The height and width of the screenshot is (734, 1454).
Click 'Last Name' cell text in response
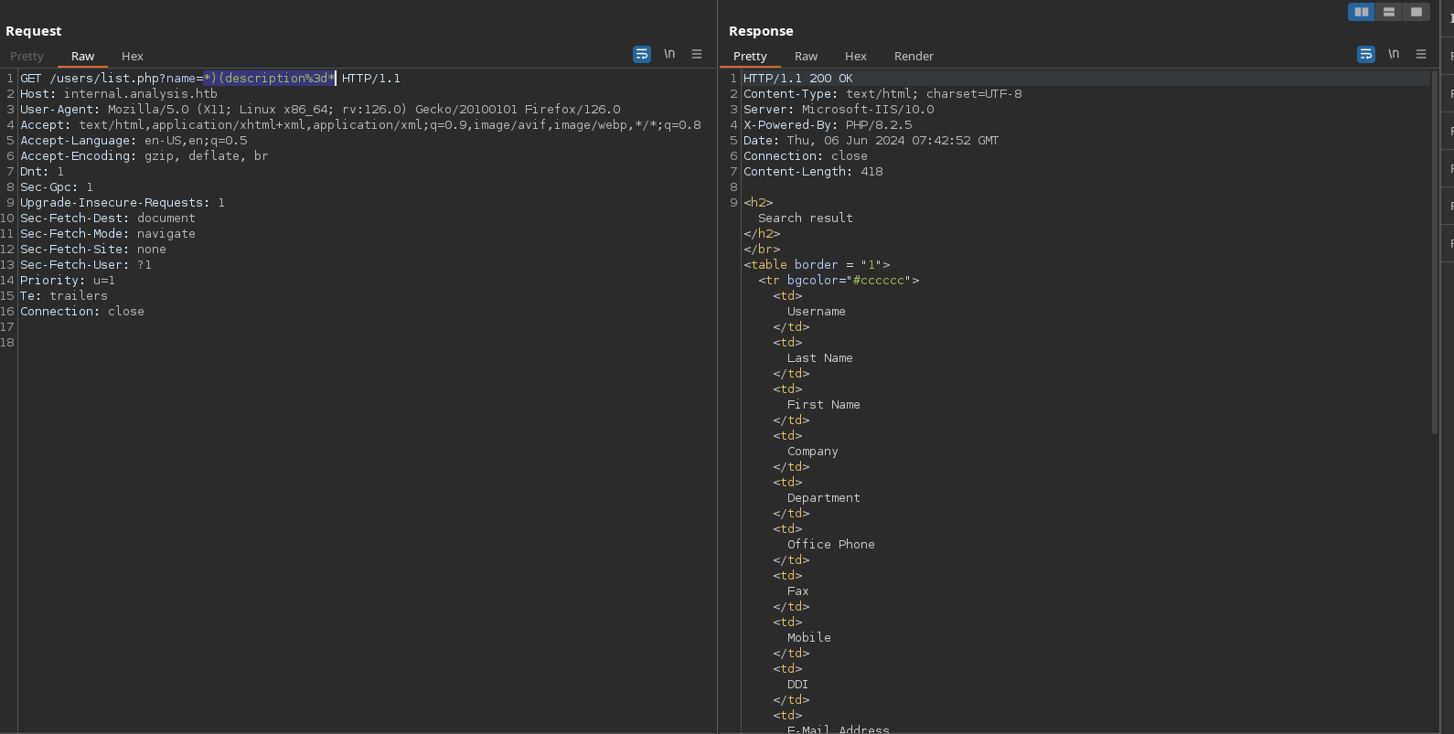[820, 358]
